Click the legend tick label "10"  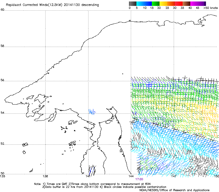[x=145, y=8]
